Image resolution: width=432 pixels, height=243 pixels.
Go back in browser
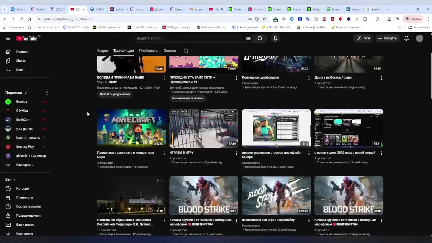(5, 19)
